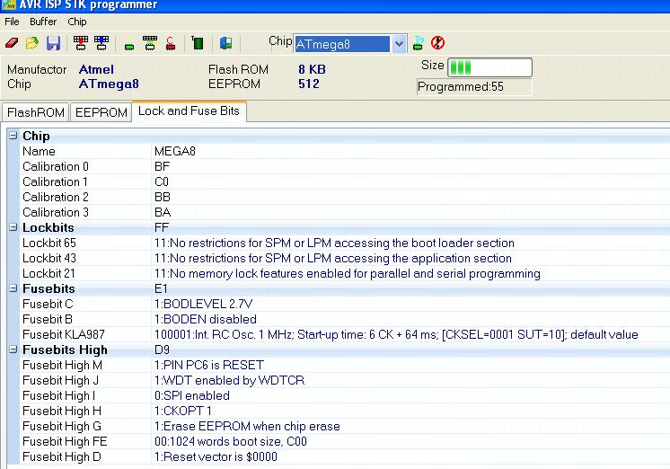Switch to the EEPROM tab

pos(100,112)
